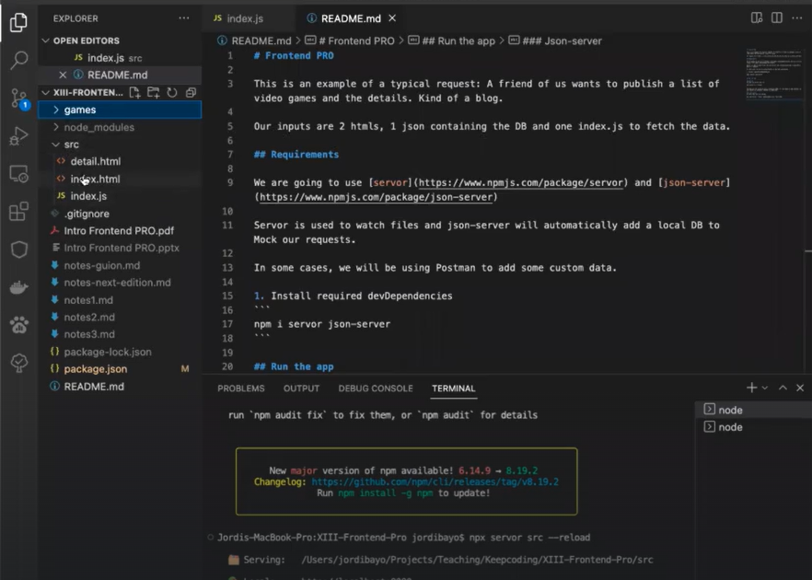This screenshot has height=580, width=812.
Task: Open README.md in the file tree
Action: tap(120, 387)
